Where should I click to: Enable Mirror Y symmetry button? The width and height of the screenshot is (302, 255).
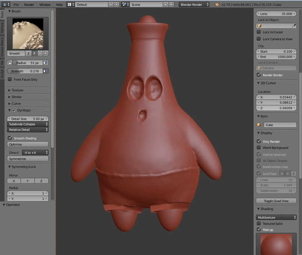pyautogui.click(x=28, y=181)
